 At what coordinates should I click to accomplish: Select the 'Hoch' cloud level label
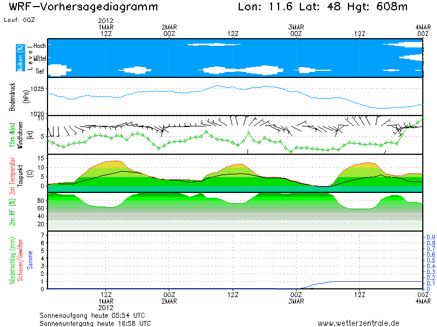click(x=39, y=46)
